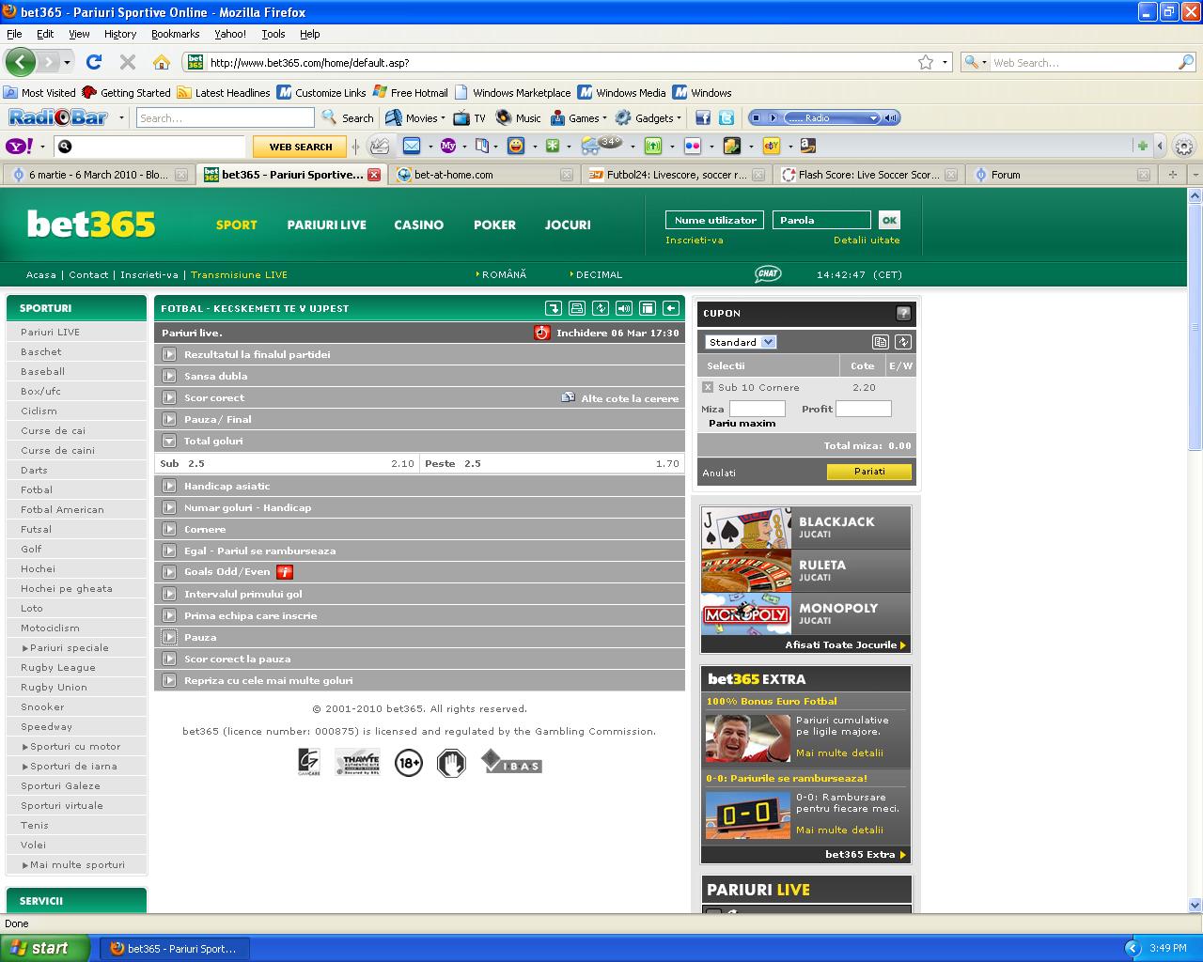Click the bookmark star in the address bar
Viewport: 1203px width, 962px height.
pyautogui.click(x=926, y=62)
